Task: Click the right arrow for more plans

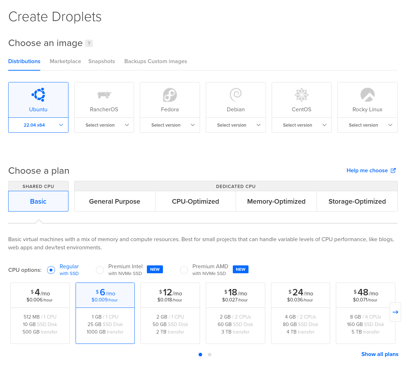Action: 395,312
